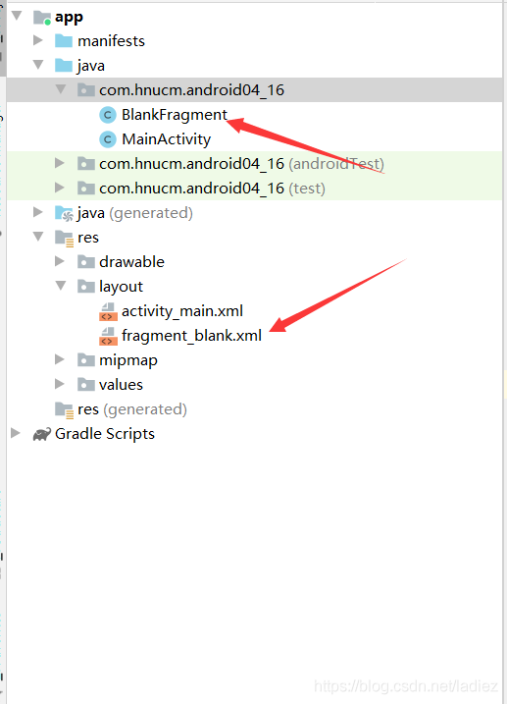Expand the androidTest package arrow
This screenshot has width=507, height=704.
tap(60, 163)
